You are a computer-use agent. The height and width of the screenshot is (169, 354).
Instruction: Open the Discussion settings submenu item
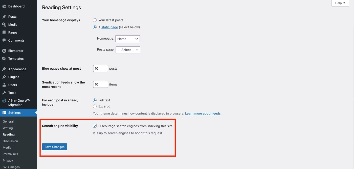pyautogui.click(x=10, y=141)
